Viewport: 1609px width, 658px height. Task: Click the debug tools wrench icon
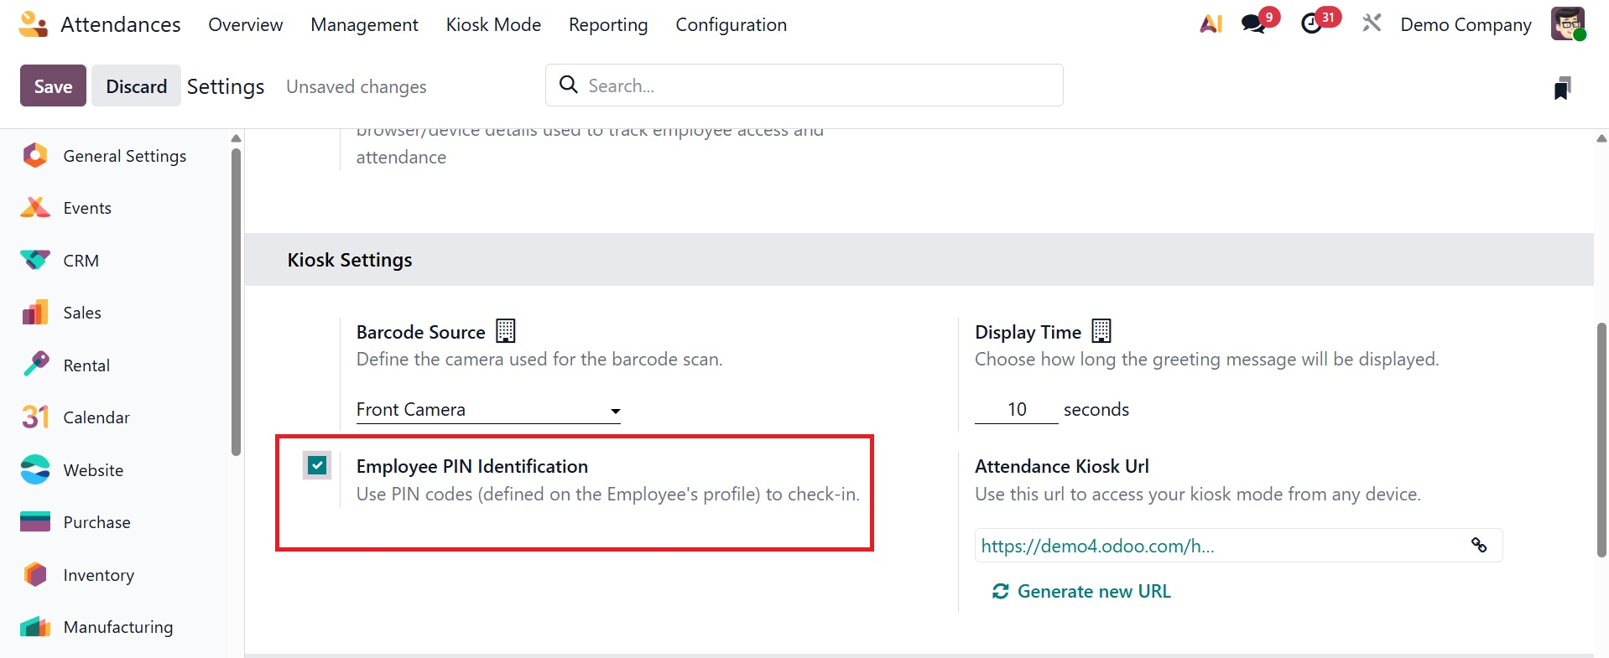point(1372,23)
